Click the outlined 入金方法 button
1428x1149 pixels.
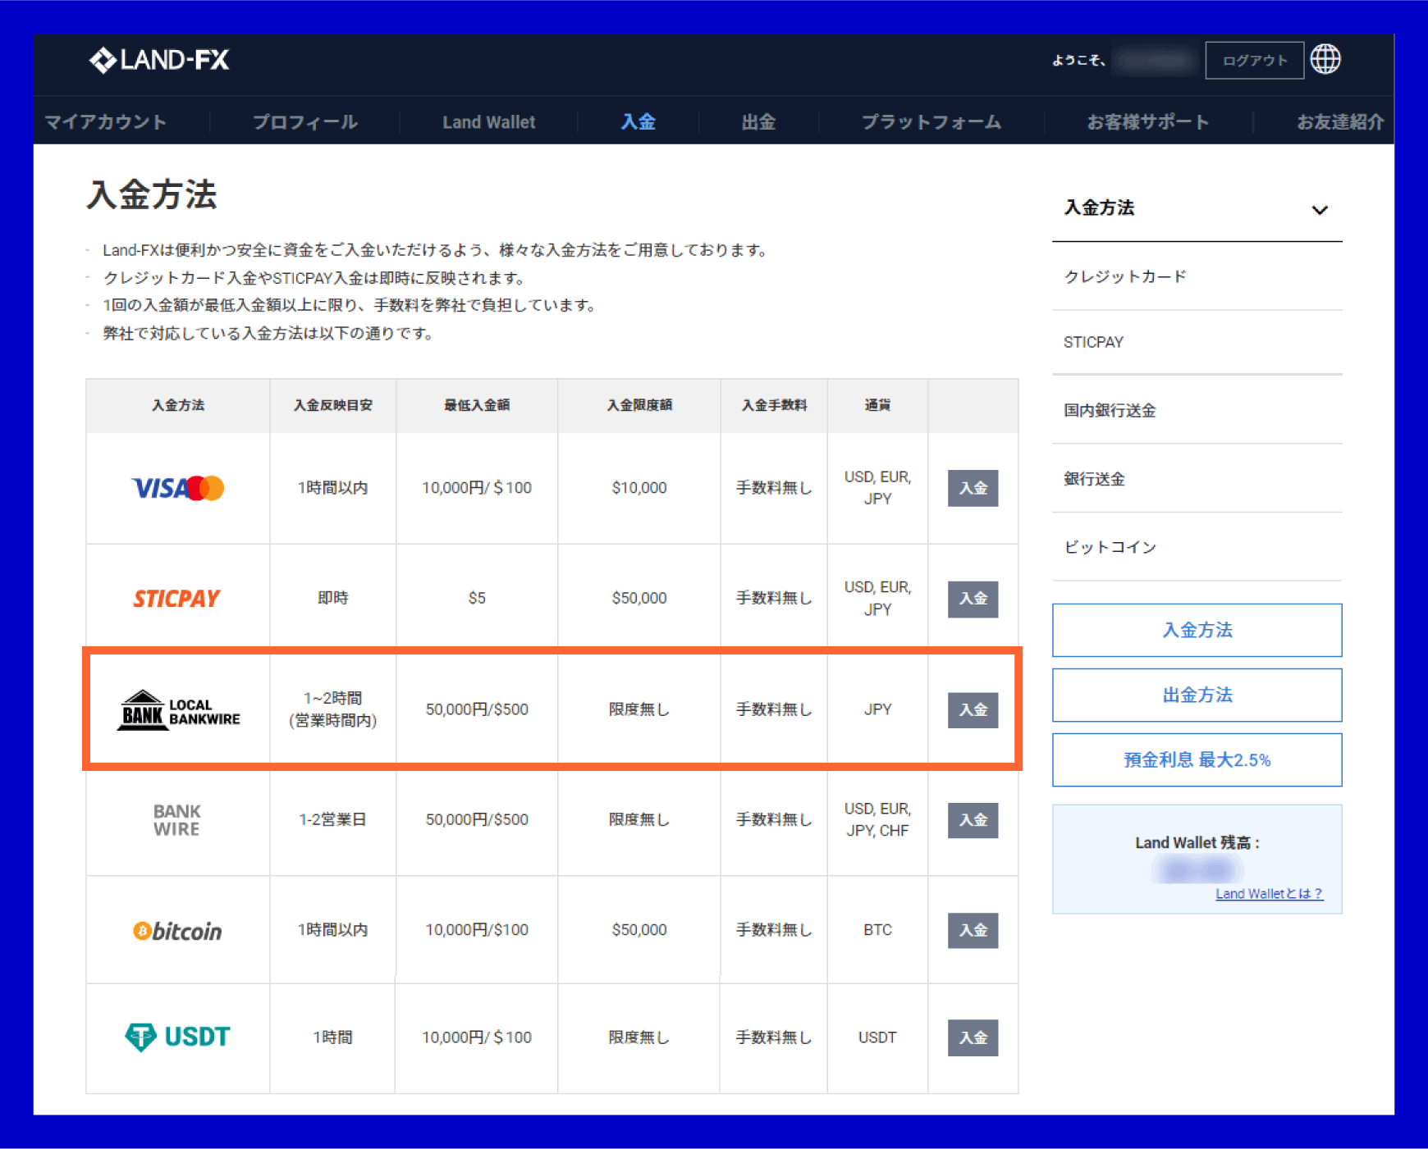pos(1197,631)
